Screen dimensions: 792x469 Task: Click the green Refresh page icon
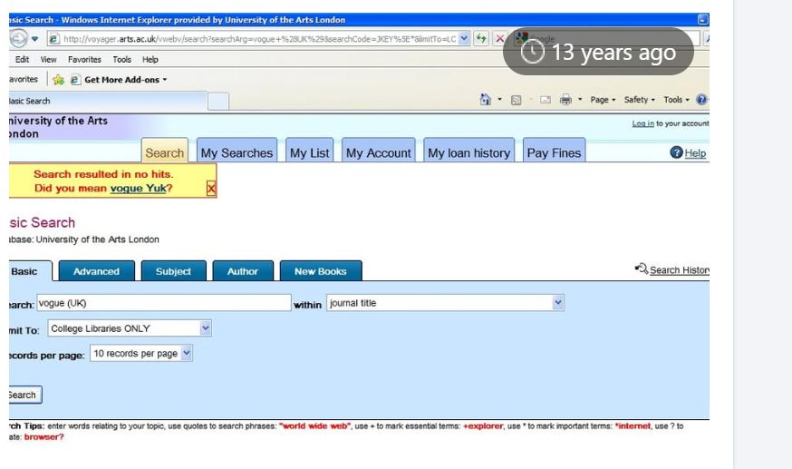(481, 38)
